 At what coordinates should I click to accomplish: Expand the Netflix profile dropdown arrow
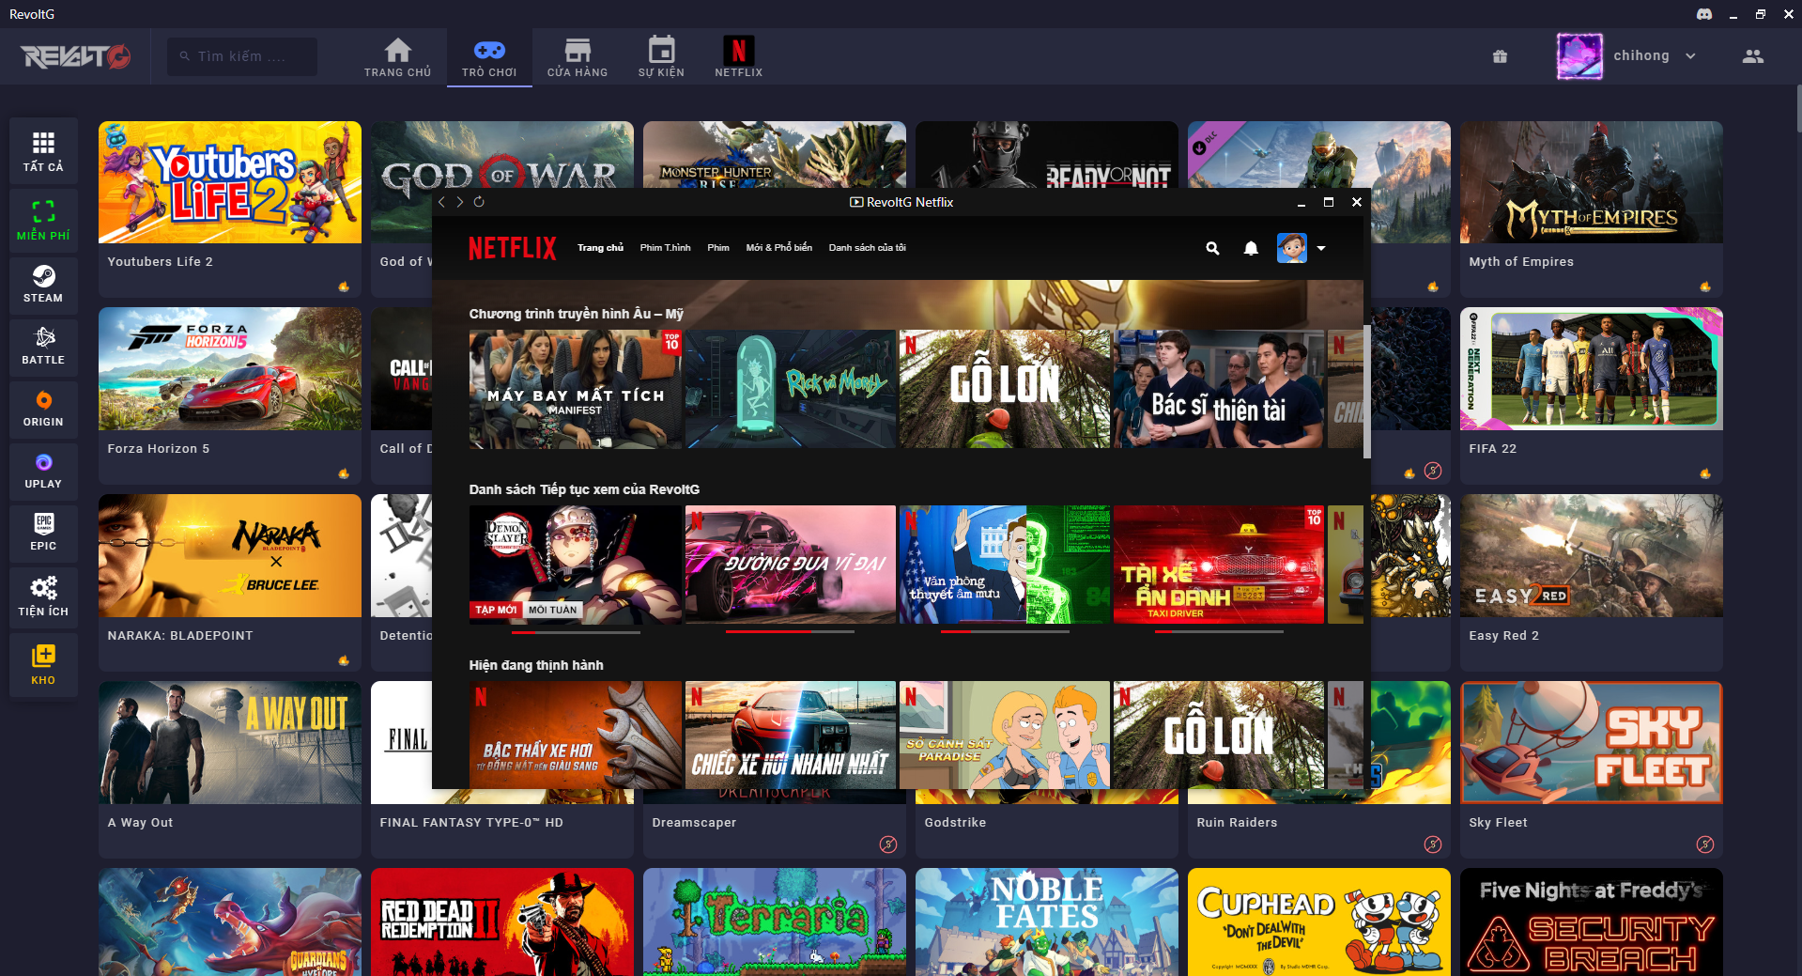(x=1321, y=248)
